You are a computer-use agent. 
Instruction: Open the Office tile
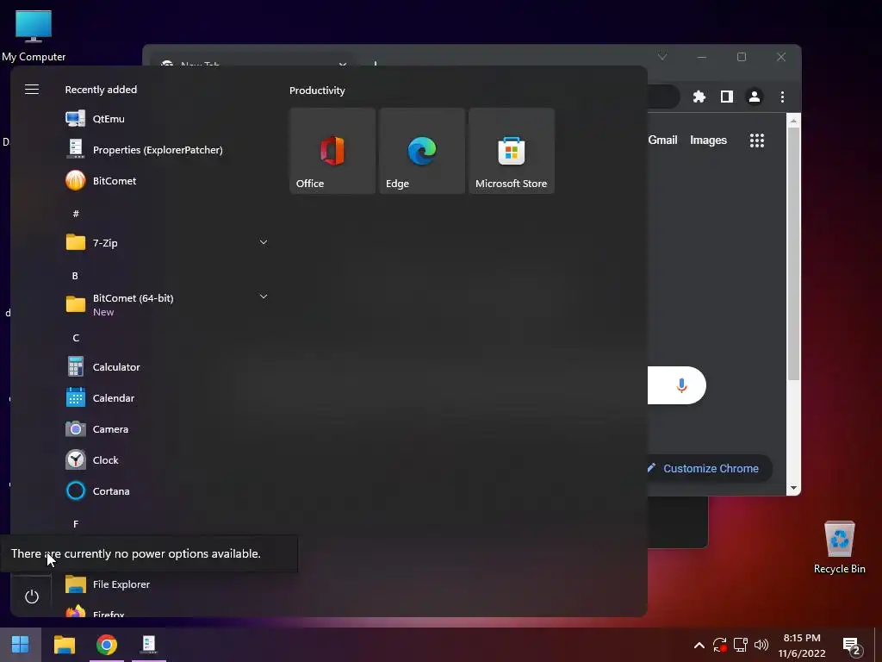click(332, 151)
